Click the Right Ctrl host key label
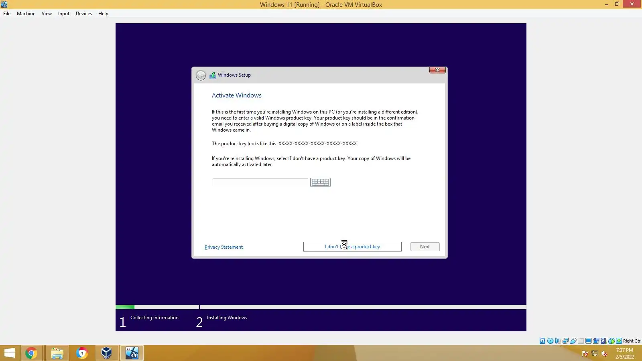The width and height of the screenshot is (642, 361). pyautogui.click(x=632, y=341)
